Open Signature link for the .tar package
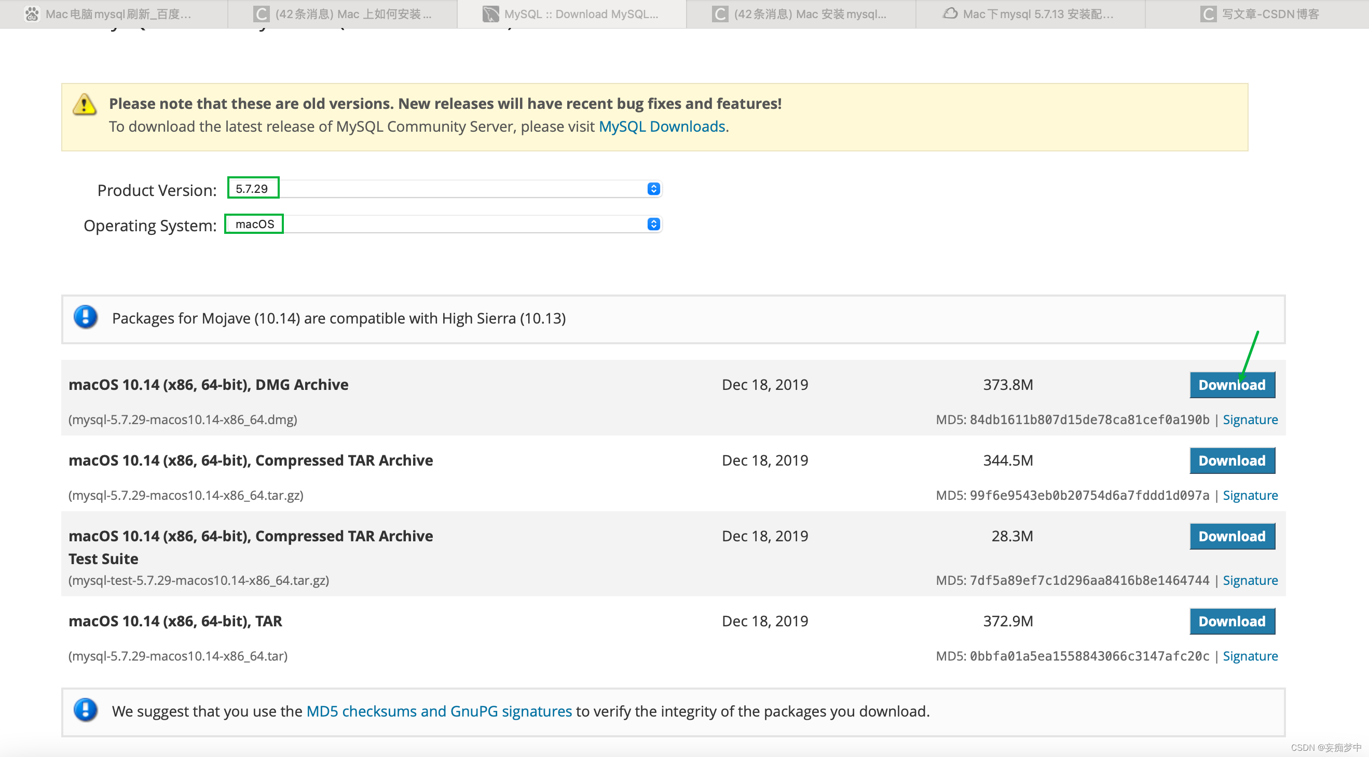 coord(1250,656)
